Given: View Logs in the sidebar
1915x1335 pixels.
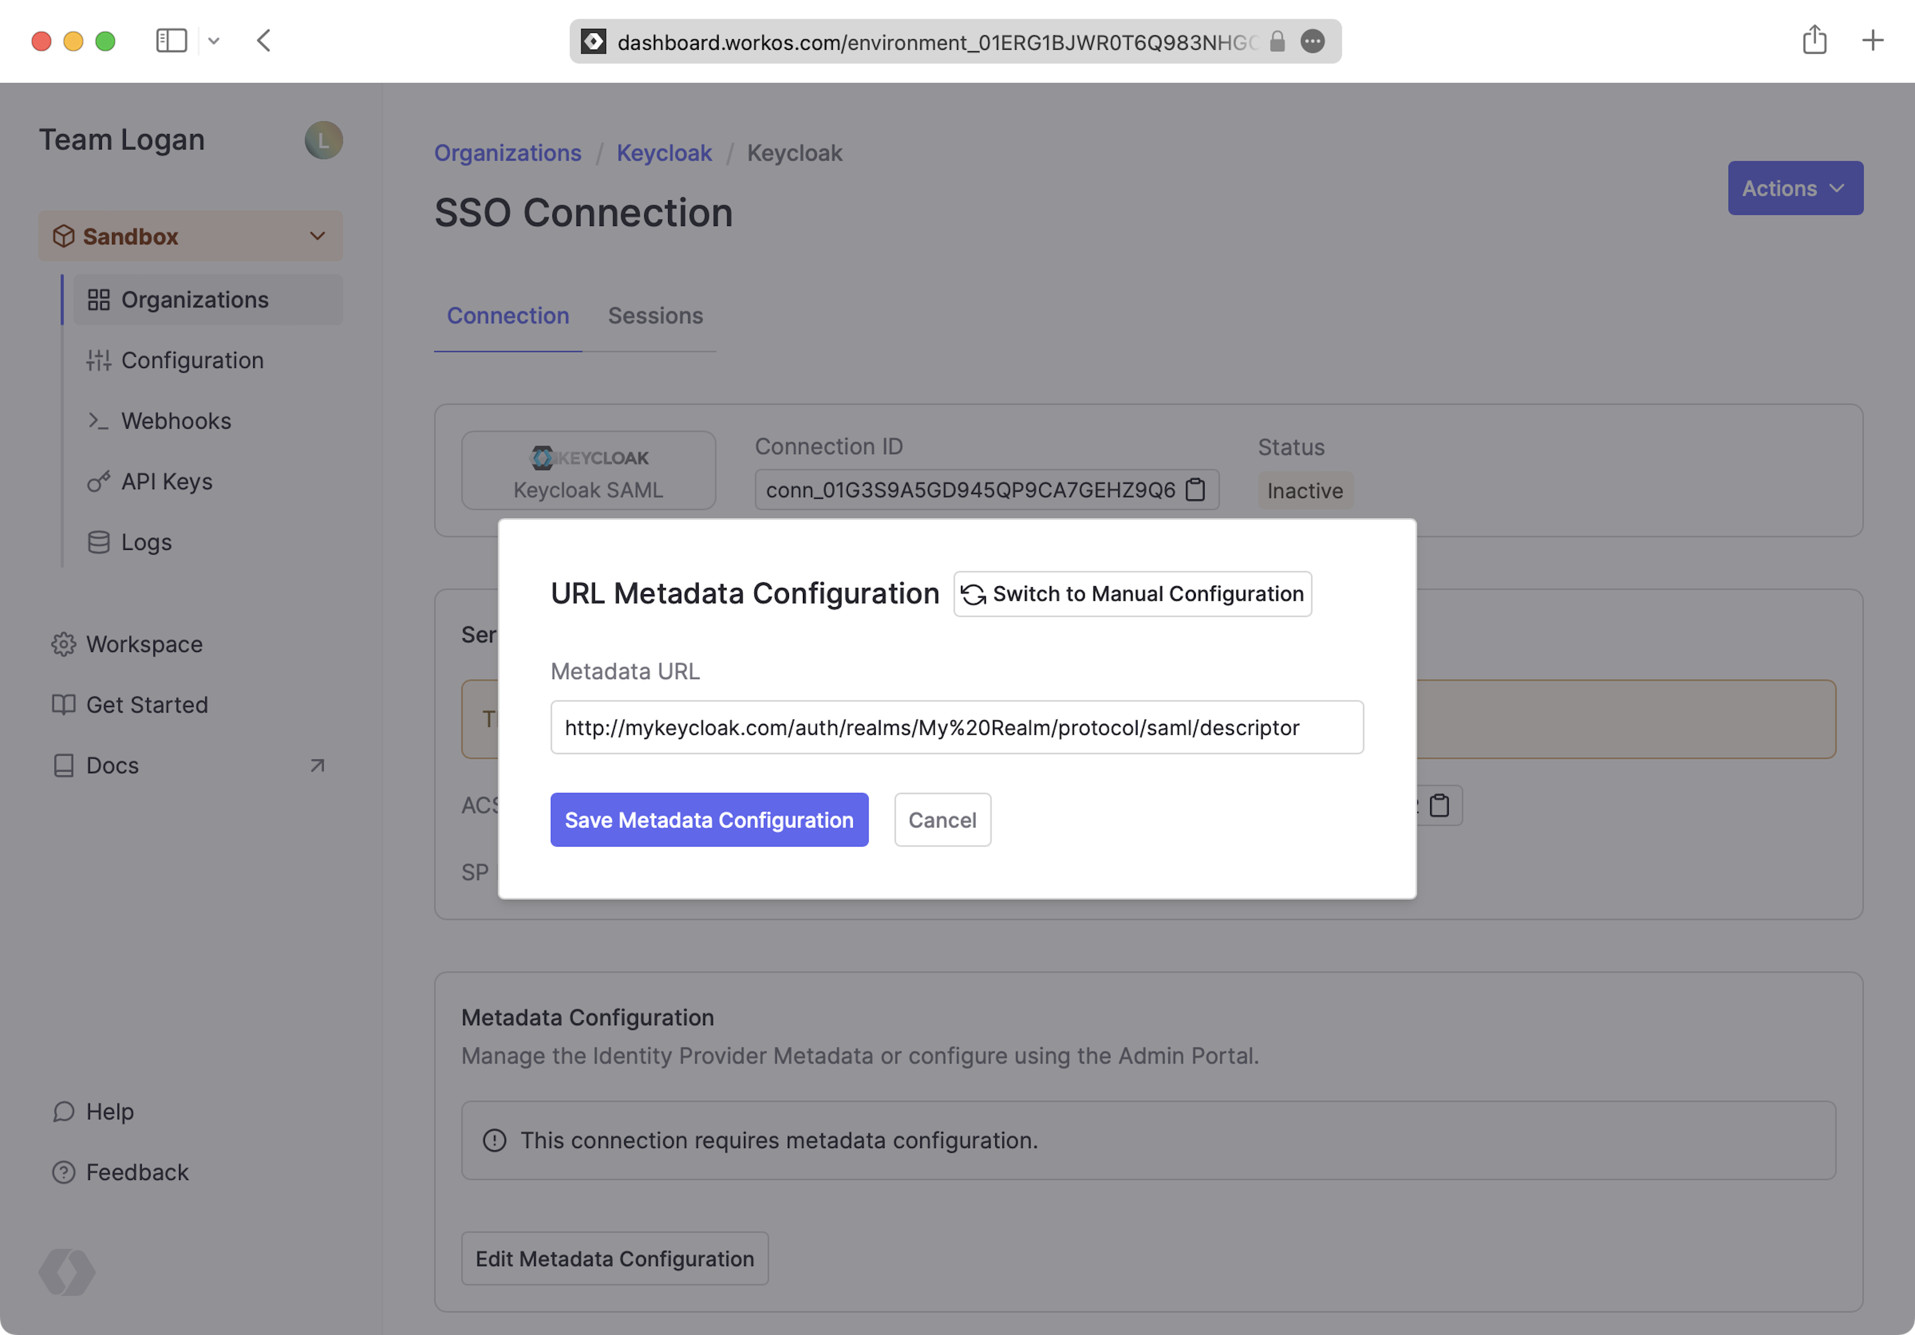Looking at the screenshot, I should 146,542.
